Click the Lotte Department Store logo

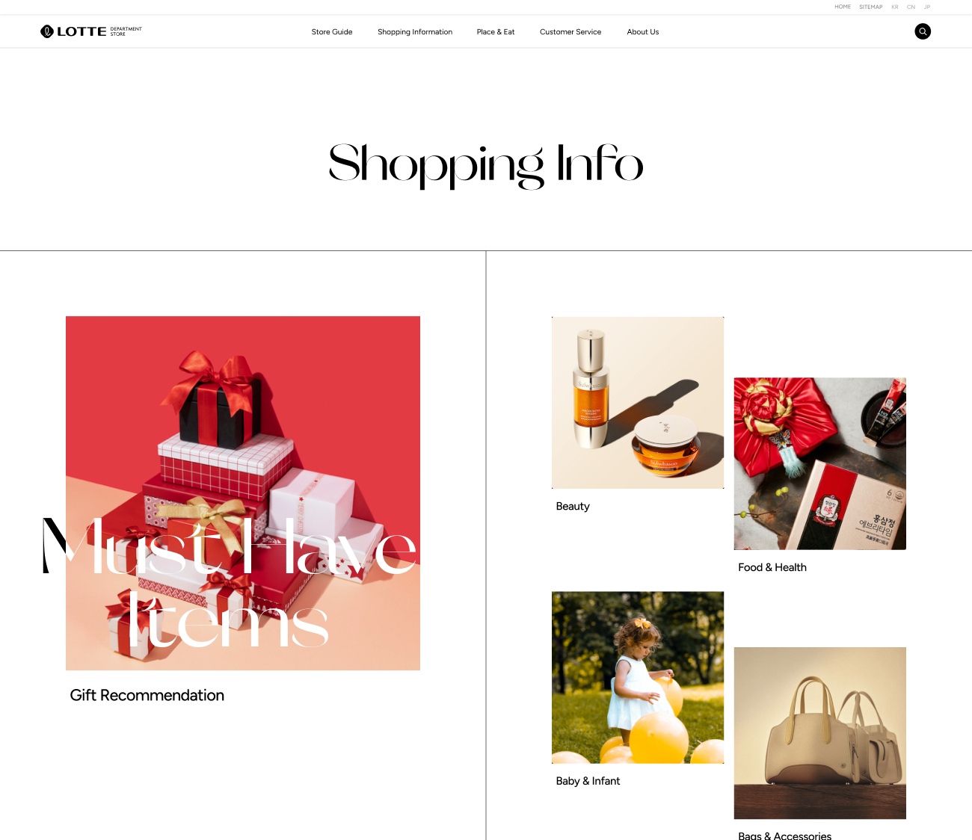pos(90,31)
